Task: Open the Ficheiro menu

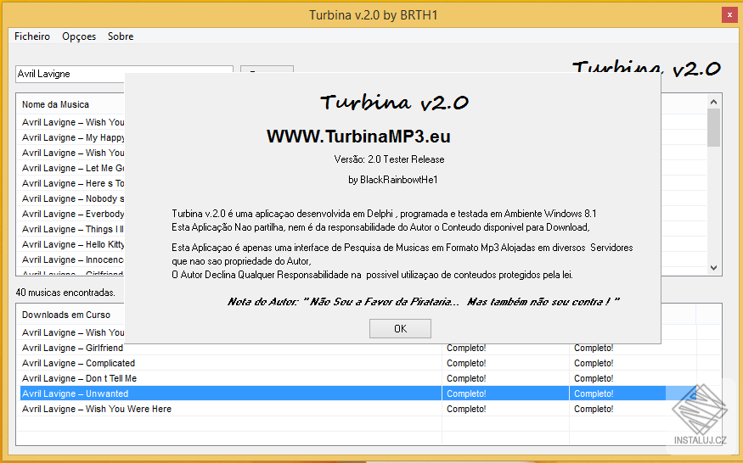Action: coord(32,36)
